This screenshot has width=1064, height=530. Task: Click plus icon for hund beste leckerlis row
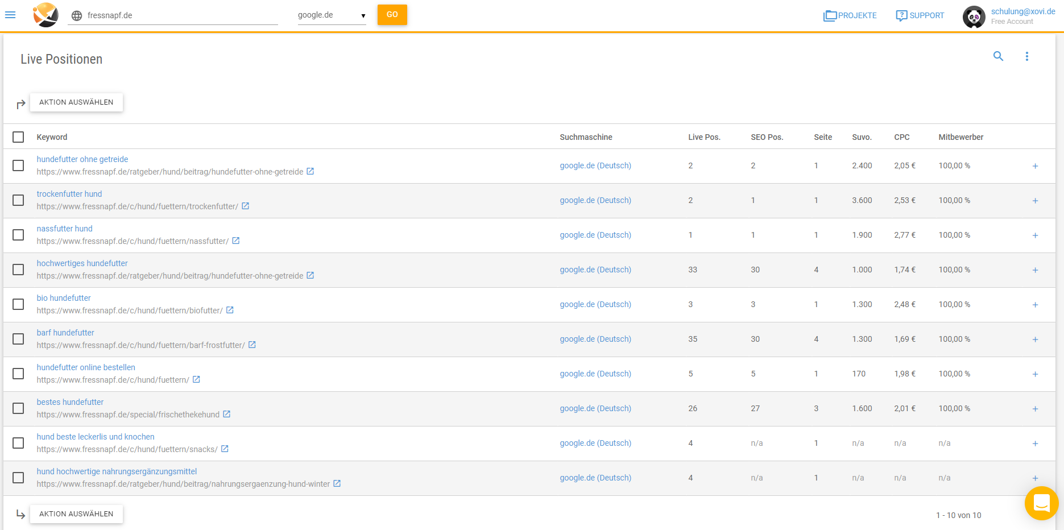[1036, 444]
